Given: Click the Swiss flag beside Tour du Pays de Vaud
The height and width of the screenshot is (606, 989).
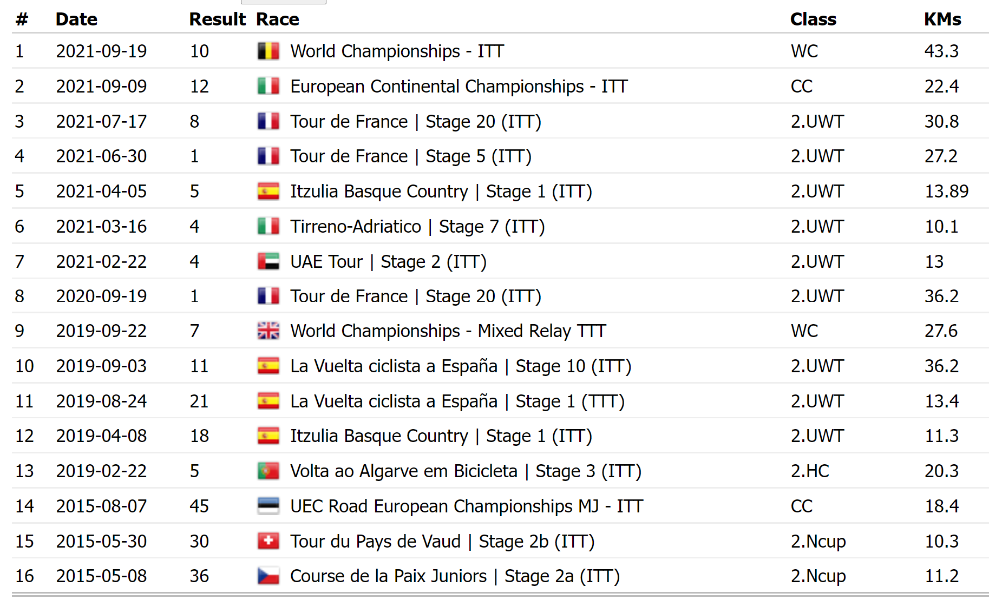Looking at the screenshot, I should (x=268, y=542).
